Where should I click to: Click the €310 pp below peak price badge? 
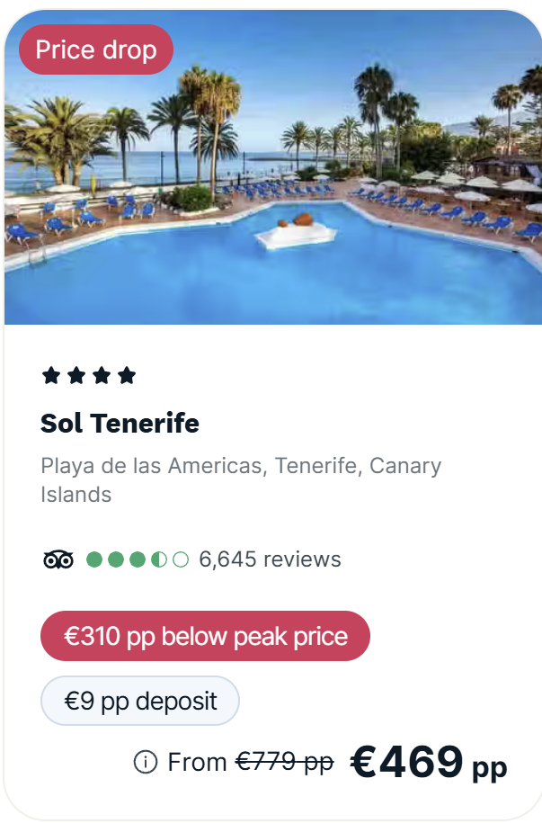pyautogui.click(x=205, y=636)
